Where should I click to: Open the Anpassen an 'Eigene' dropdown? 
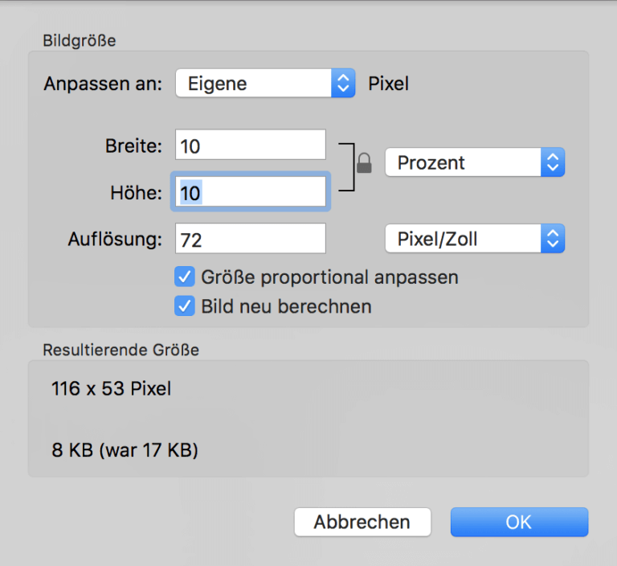point(265,83)
